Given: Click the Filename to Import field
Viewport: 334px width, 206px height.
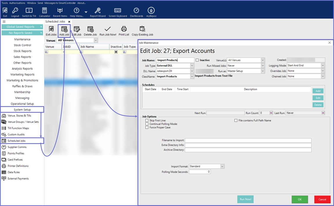Looking at the screenshot, I should pyautogui.click(x=248, y=140).
